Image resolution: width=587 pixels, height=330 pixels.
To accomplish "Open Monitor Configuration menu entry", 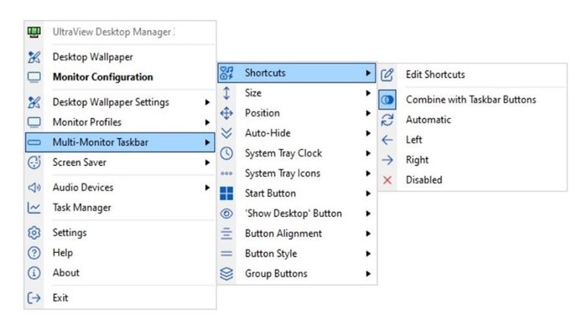I will tap(120, 77).
